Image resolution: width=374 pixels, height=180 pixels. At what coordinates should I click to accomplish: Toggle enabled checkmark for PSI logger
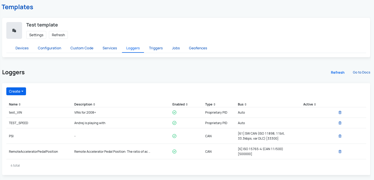174,136
